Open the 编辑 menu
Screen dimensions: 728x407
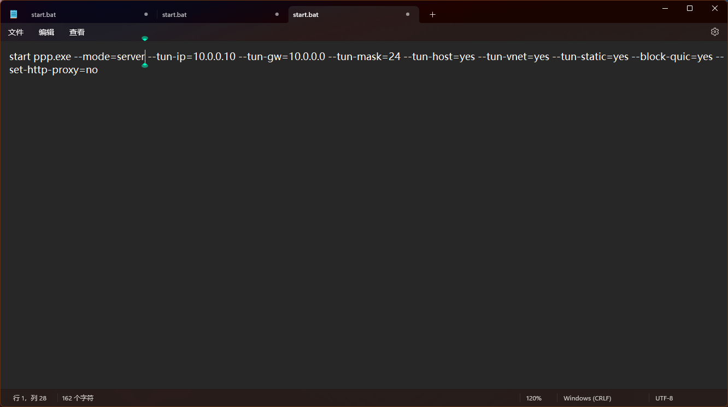coord(46,32)
